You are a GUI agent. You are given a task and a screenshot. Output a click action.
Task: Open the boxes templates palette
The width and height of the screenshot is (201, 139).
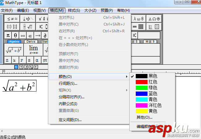(x=154, y=27)
